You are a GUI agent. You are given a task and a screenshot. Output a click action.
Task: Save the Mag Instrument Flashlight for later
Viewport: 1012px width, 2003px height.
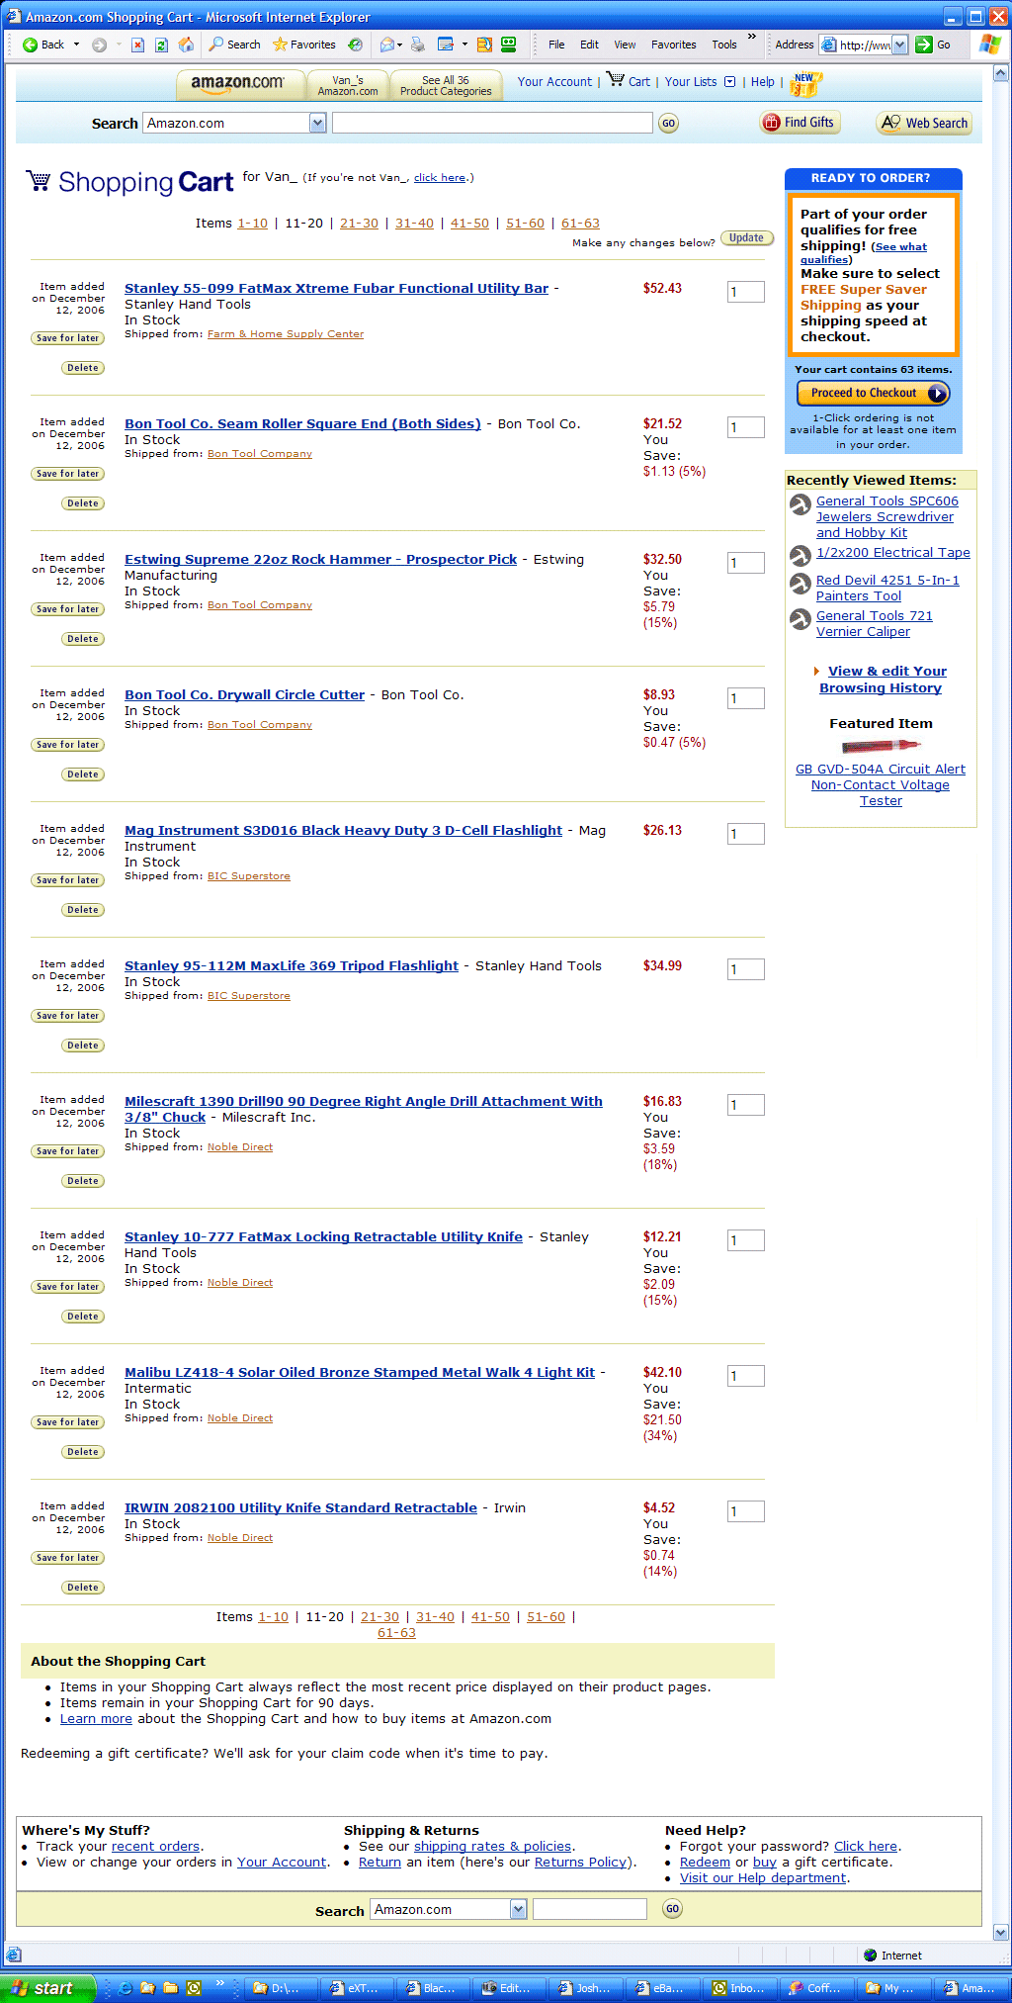pyautogui.click(x=67, y=880)
